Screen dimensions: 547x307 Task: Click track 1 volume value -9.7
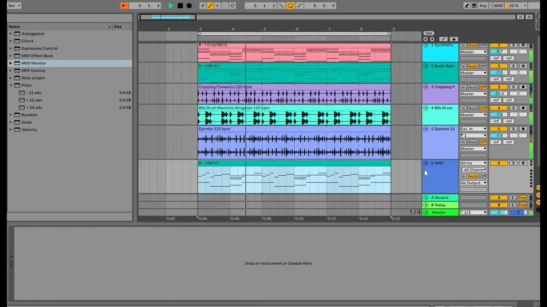point(498,52)
